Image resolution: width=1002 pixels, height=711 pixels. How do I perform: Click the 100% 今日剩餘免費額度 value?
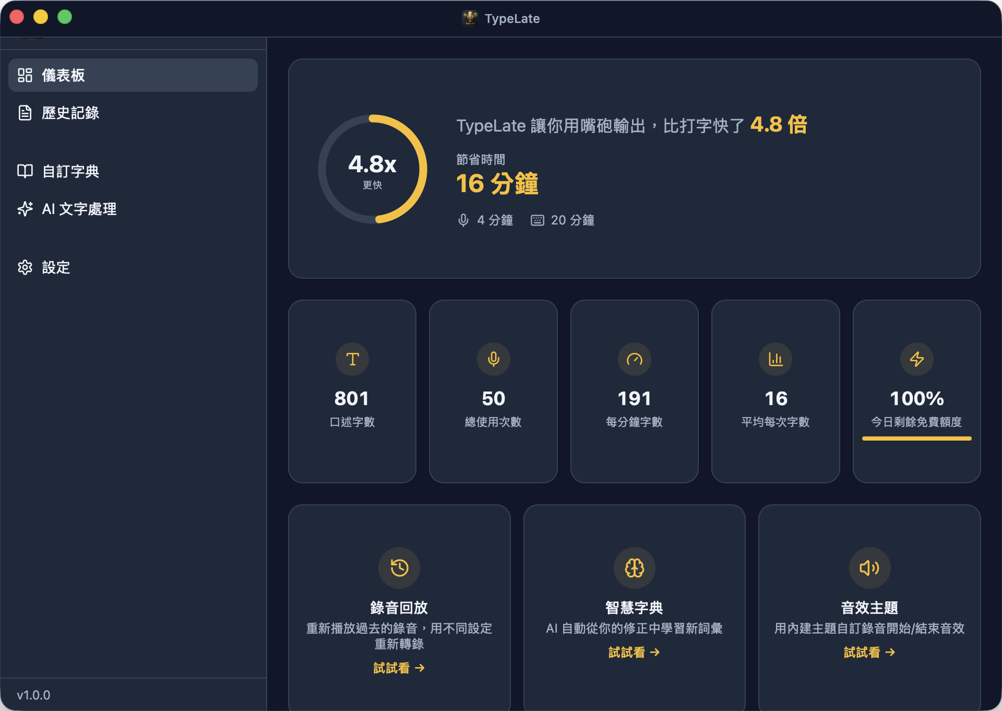coord(917,399)
